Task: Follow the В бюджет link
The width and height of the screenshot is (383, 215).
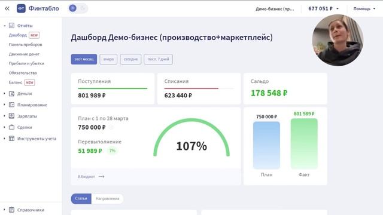Action: [86, 177]
